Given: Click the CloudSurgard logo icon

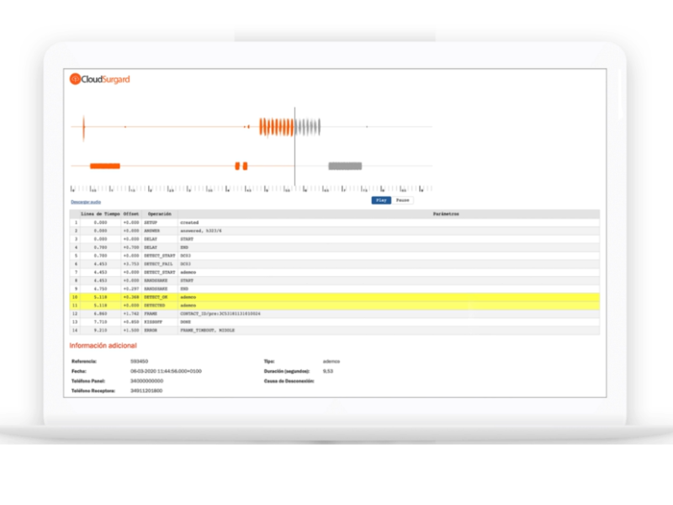Looking at the screenshot, I should pos(75,79).
